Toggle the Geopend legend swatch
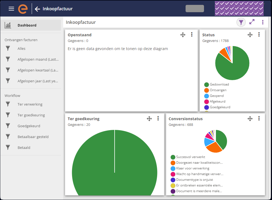 pos(206,96)
